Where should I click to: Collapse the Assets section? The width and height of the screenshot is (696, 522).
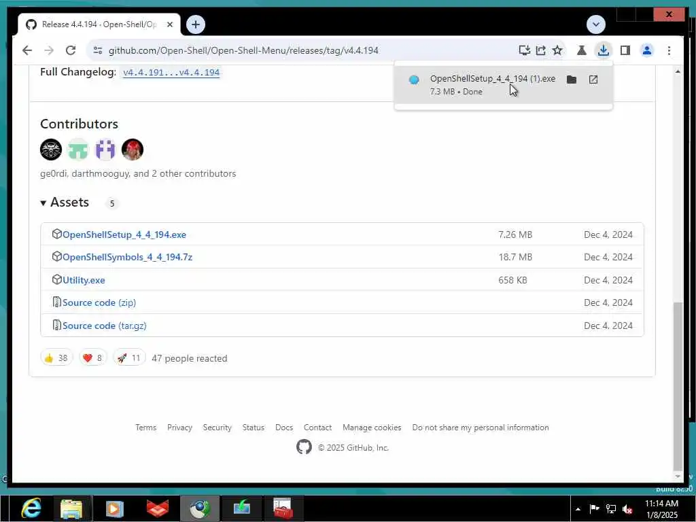click(65, 203)
